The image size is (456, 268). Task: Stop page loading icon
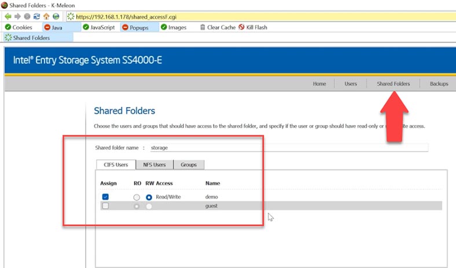pyautogui.click(x=27, y=17)
